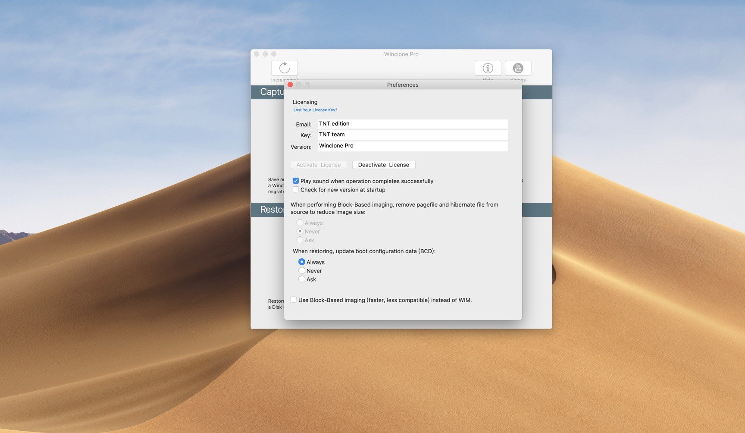Click the Winclone Pro window title
This screenshot has height=433, width=745.
pyautogui.click(x=401, y=54)
